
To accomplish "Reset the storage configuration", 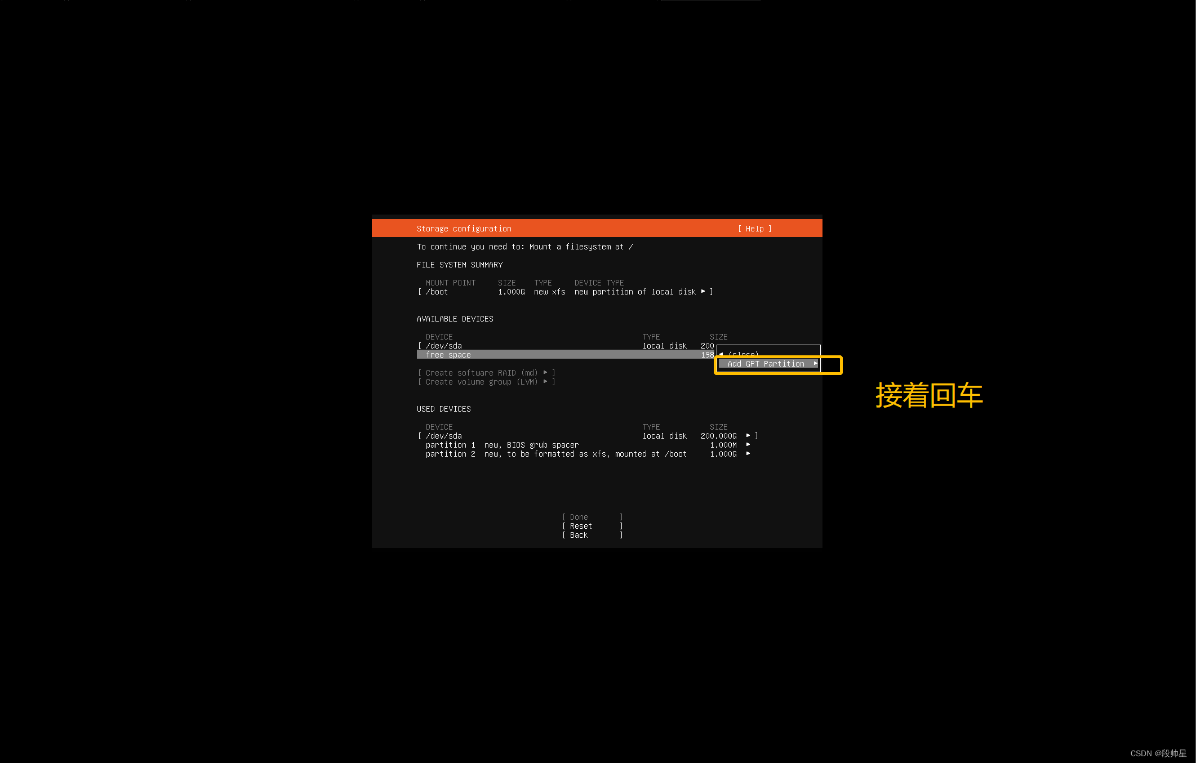I will pos(580,525).
